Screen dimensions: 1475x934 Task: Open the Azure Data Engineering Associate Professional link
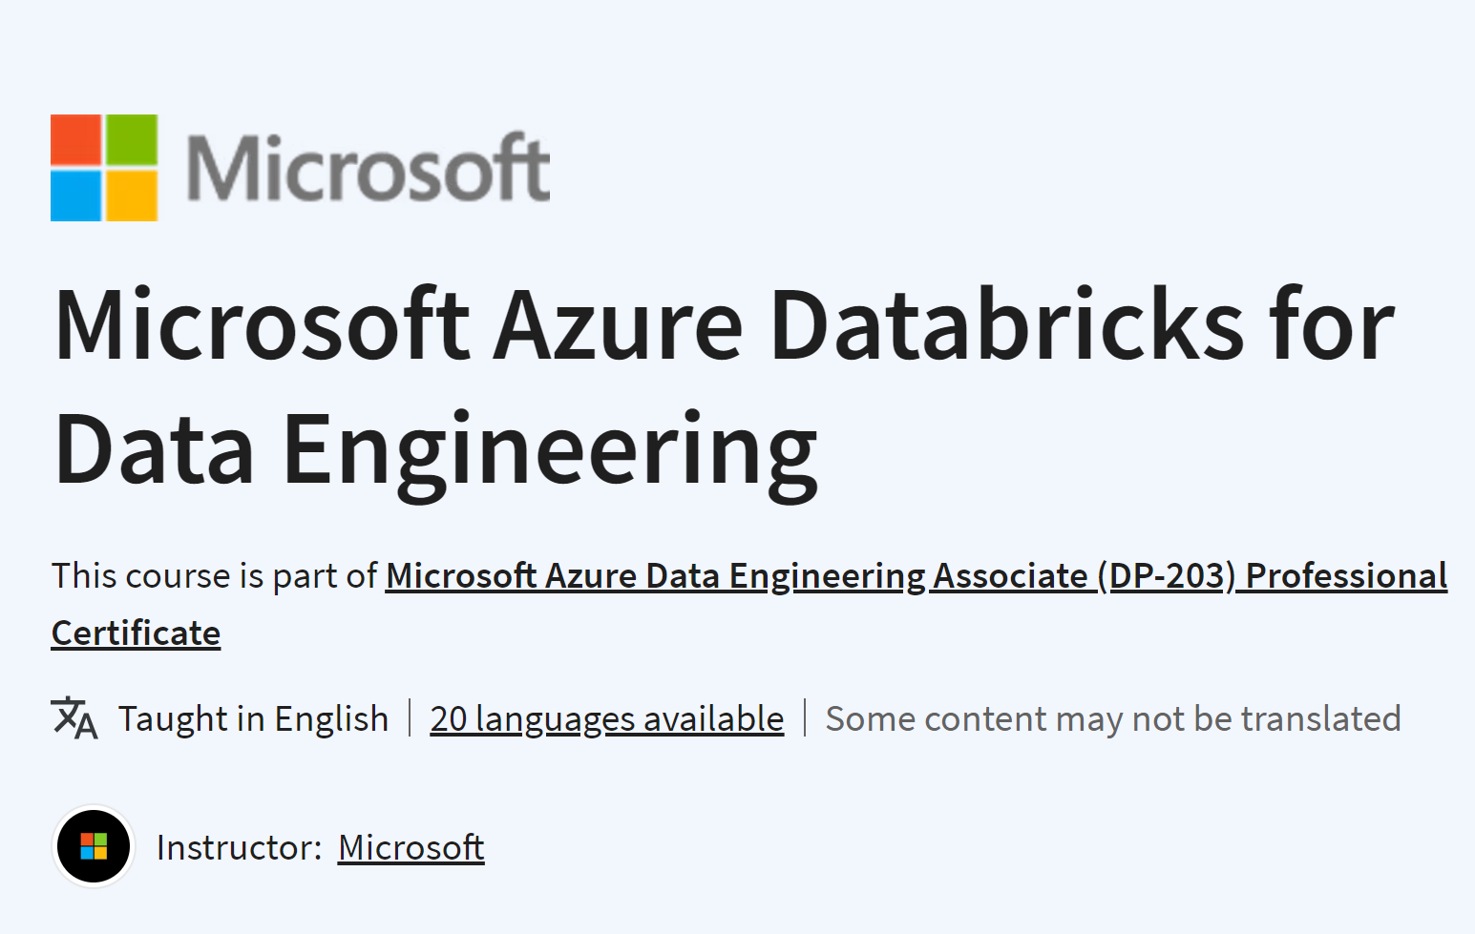pos(917,576)
